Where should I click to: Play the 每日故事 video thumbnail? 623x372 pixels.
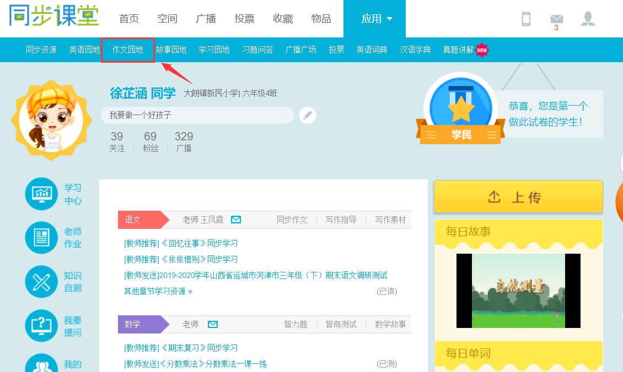click(x=518, y=291)
